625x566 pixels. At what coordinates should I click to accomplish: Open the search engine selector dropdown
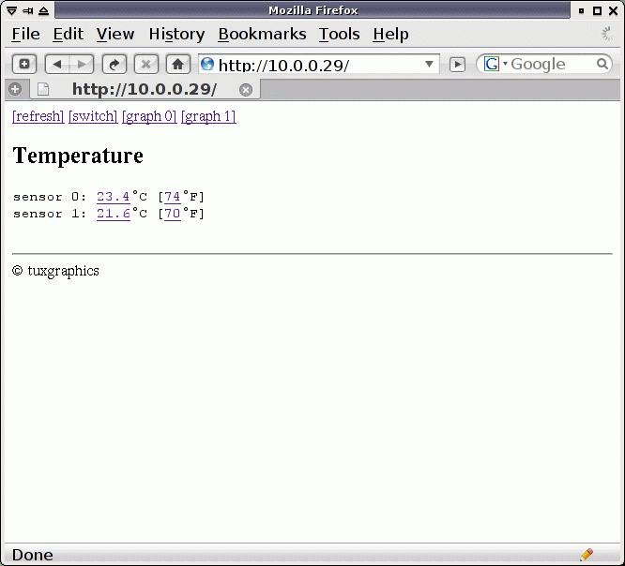pyautogui.click(x=505, y=64)
